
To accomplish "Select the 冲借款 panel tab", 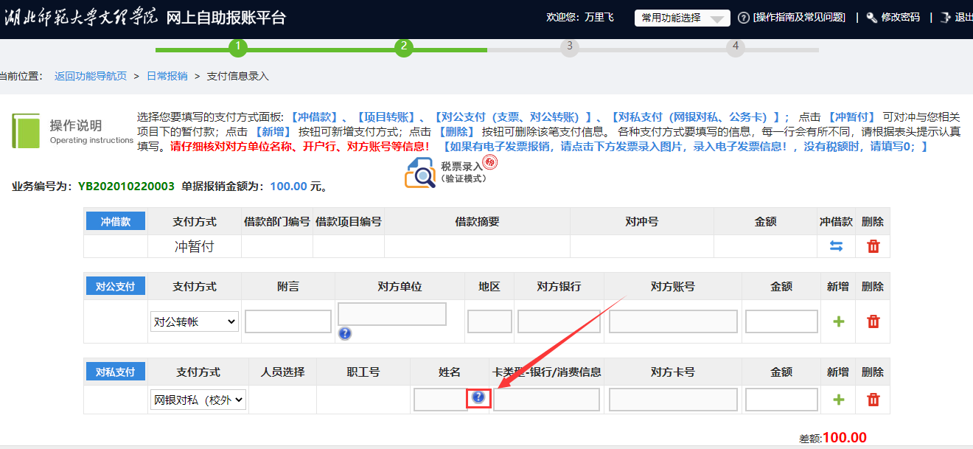I will tap(116, 221).
